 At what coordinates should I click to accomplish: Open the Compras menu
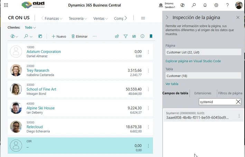(x=119, y=18)
